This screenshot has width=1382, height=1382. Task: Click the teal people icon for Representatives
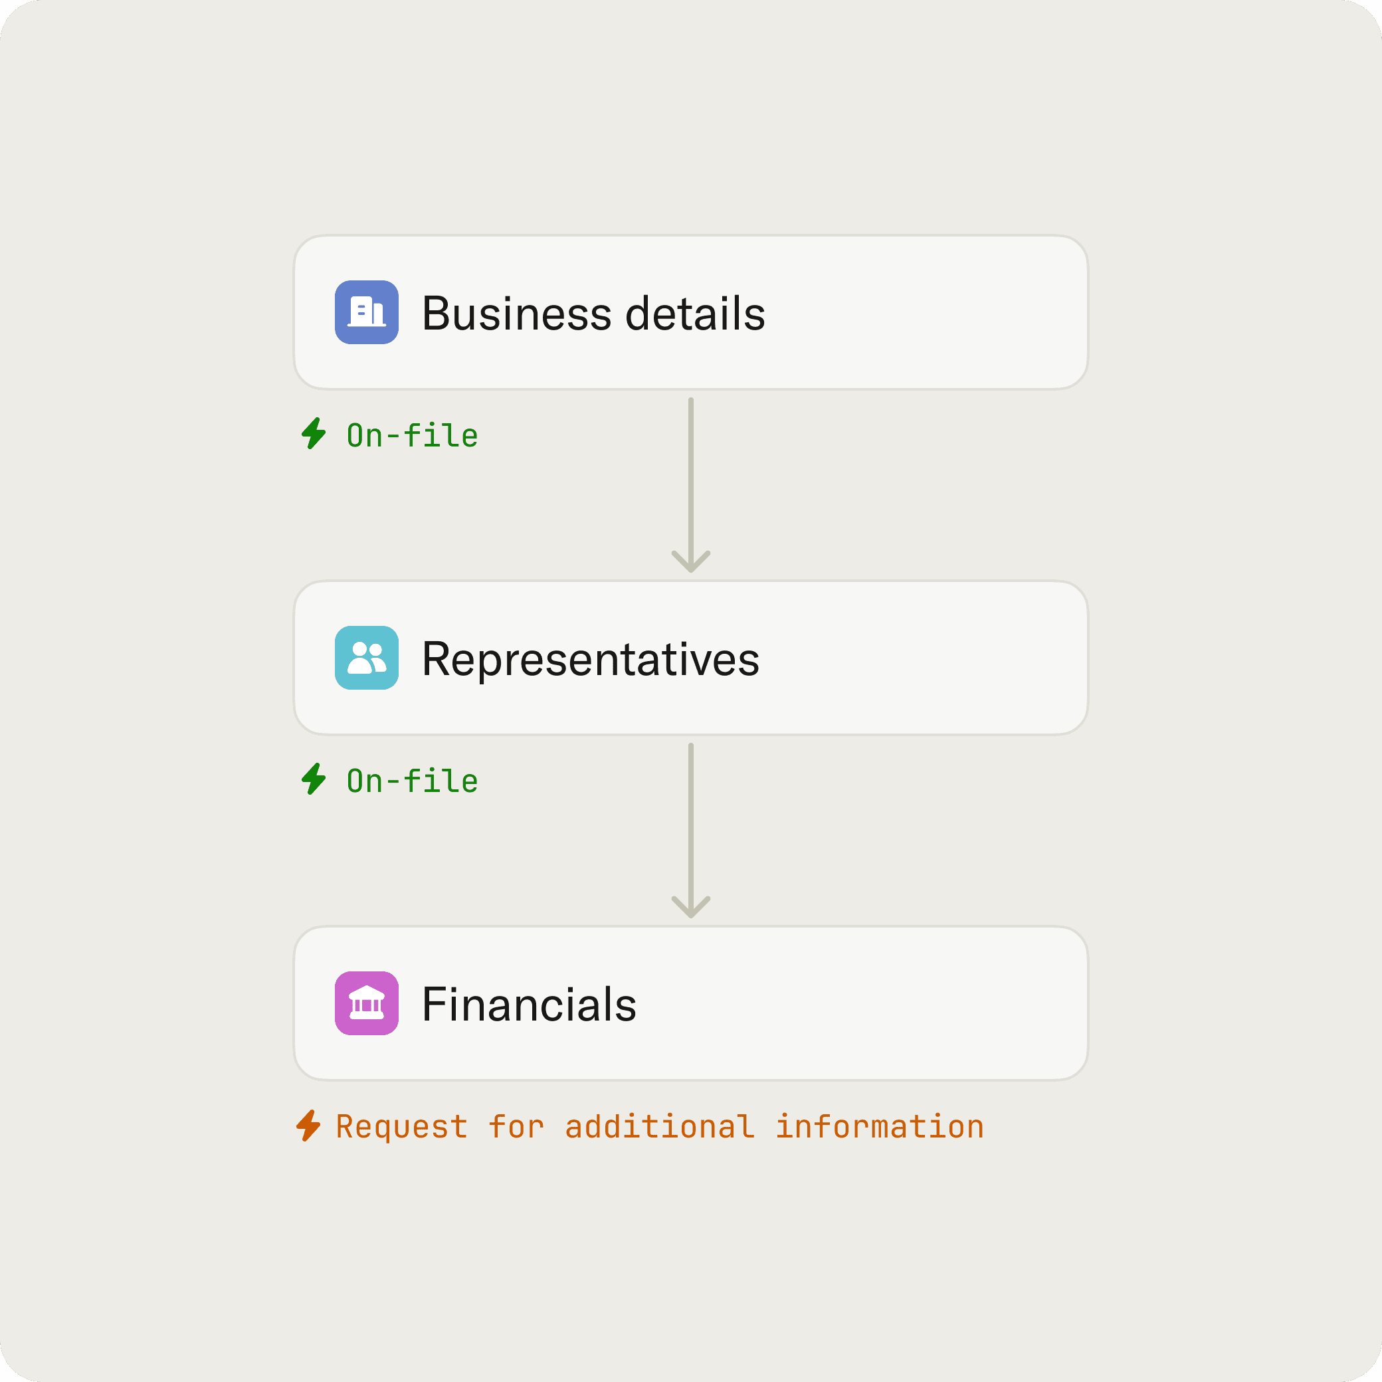(366, 657)
